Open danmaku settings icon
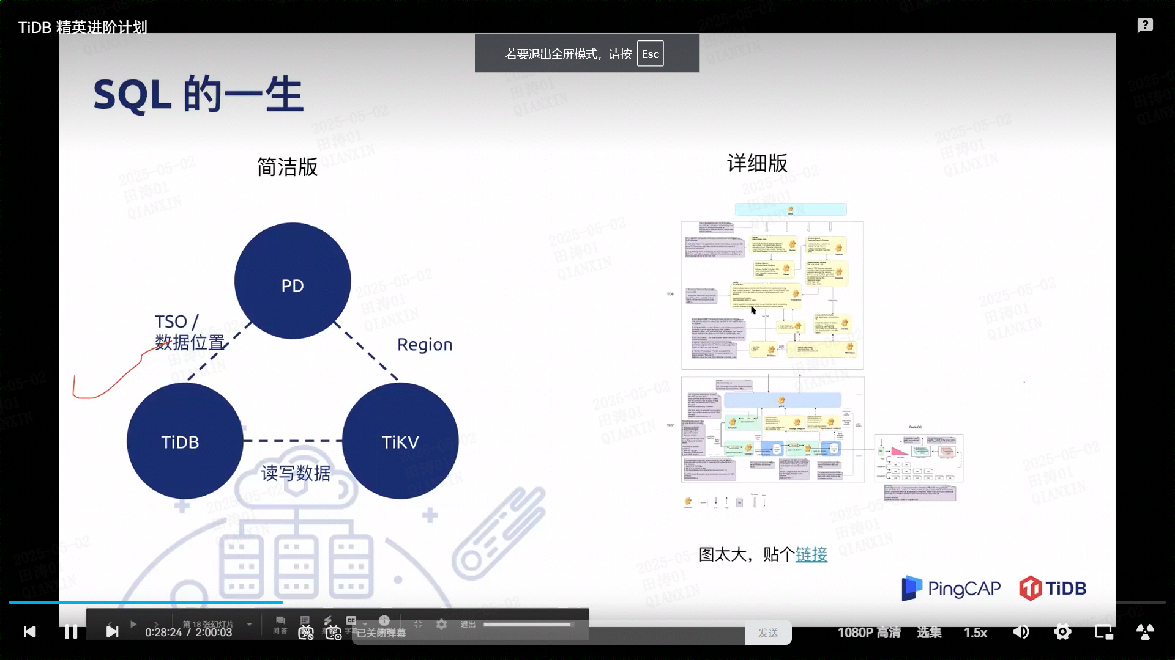This screenshot has width=1175, height=660. [x=334, y=634]
